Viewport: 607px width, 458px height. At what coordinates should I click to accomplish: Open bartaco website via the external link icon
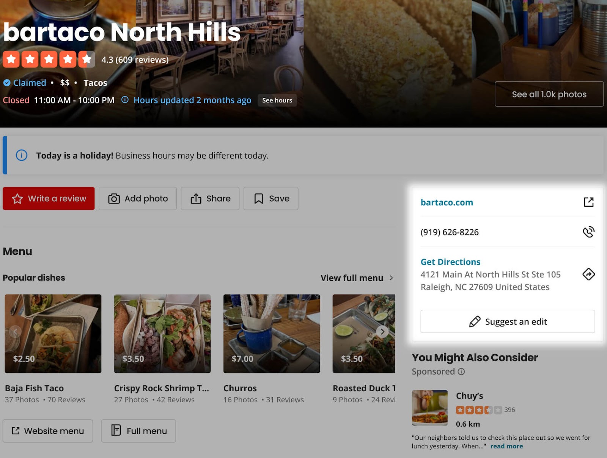(x=589, y=202)
